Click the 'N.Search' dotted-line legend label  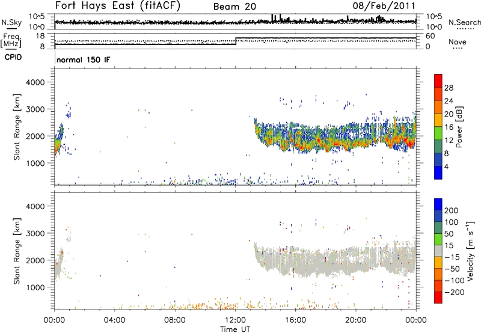pos(464,22)
